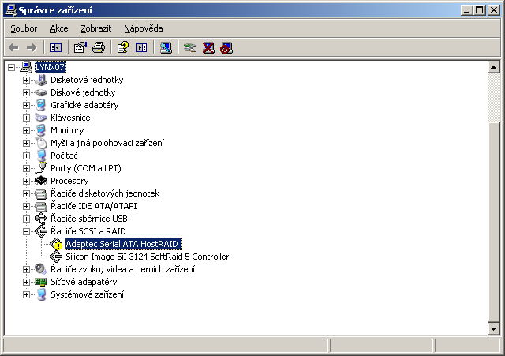Expand the Procesory node
Image resolution: width=505 pixels, height=356 pixels.
(26, 181)
